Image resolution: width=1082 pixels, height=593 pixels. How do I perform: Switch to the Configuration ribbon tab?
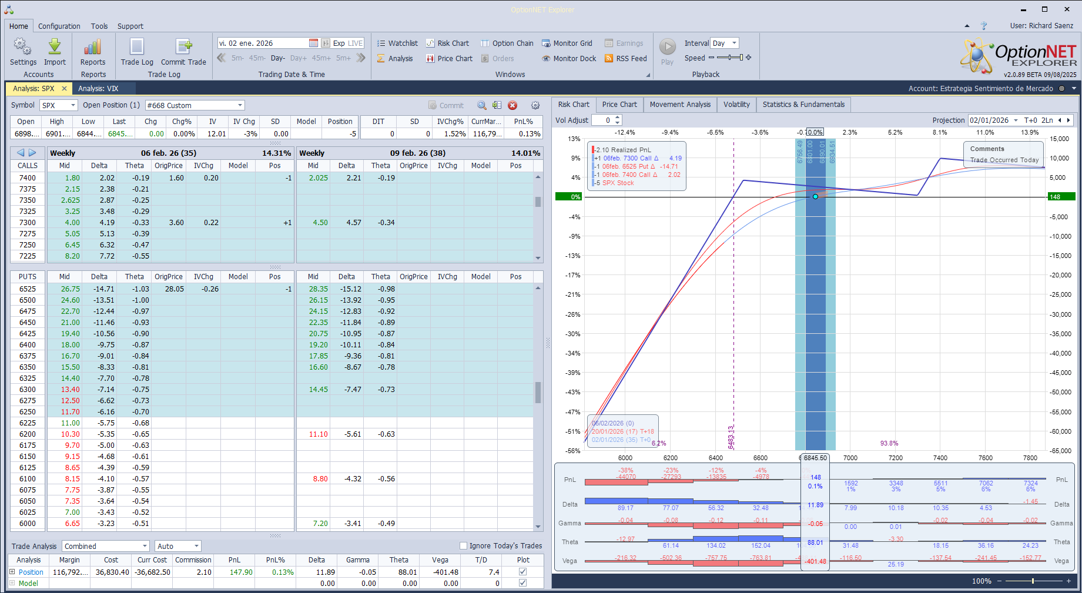tap(59, 26)
